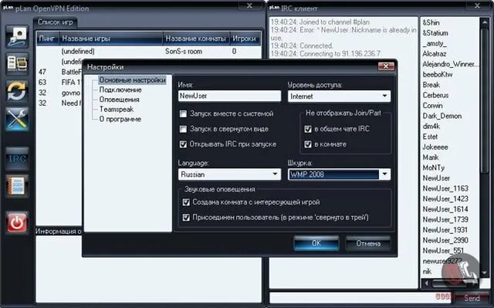This screenshot has height=308, width=494.
Task: Click the network connect icon in the sidebar
Action: [x=17, y=36]
